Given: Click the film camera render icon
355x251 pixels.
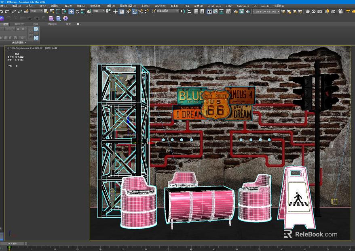Looking at the screenshot, I should (x=340, y=11).
